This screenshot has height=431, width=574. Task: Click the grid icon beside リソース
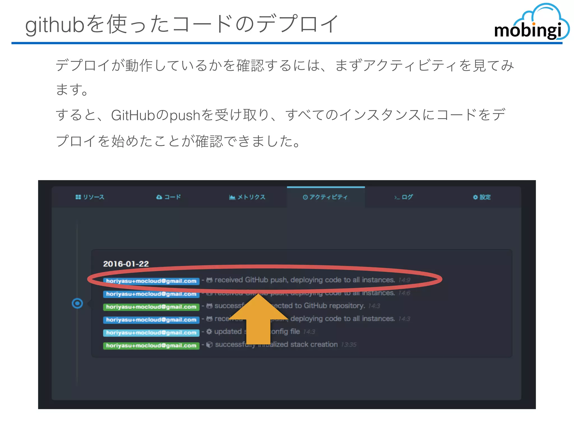tap(78, 197)
